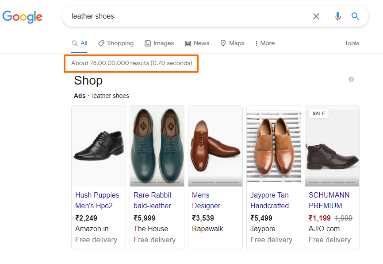
Task: Click the blue magnifying glass search icon
Action: 355,16
